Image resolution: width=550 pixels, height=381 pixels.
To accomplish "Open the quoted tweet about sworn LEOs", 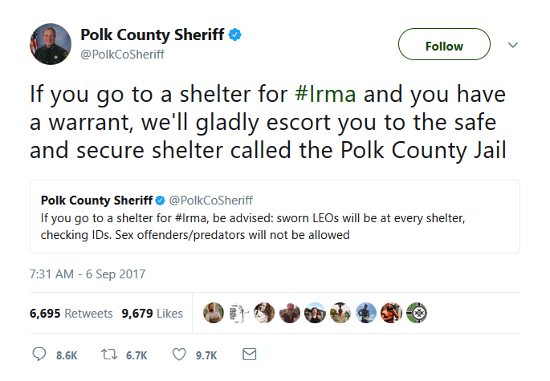I will [x=275, y=217].
